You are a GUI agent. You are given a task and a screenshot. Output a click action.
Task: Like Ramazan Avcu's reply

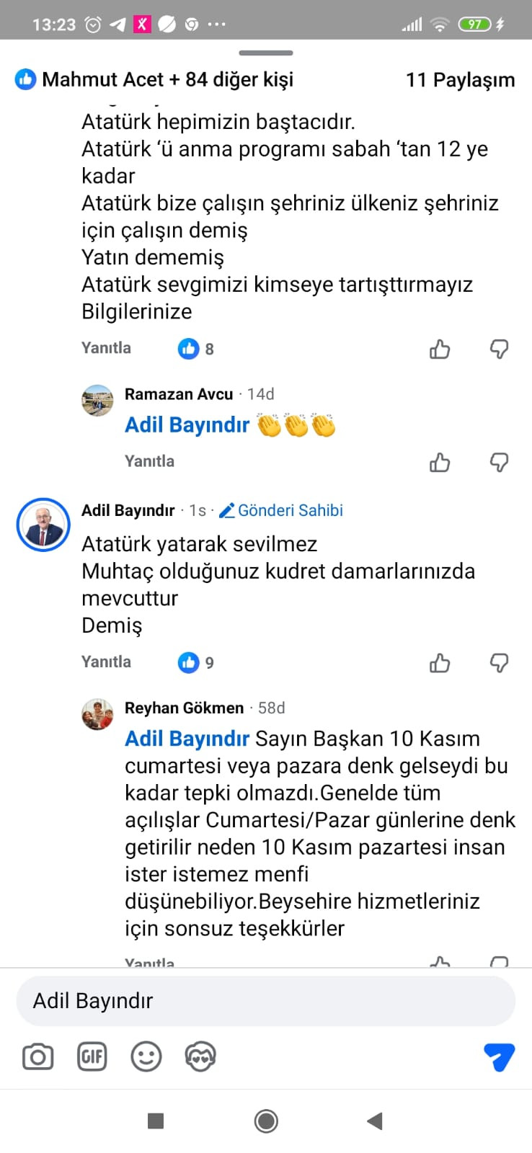point(440,462)
